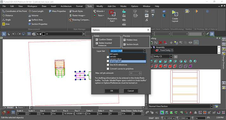Select the Assembly tree item
Image resolution: width=226 pixels, height=120 pixels.
(x=160, y=47)
